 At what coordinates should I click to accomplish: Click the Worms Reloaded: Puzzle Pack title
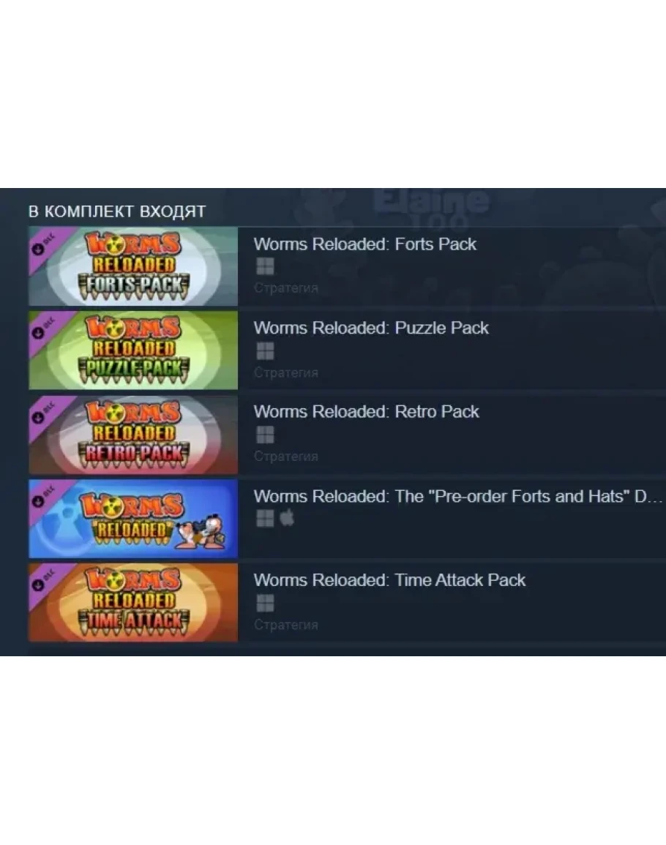coord(371,328)
